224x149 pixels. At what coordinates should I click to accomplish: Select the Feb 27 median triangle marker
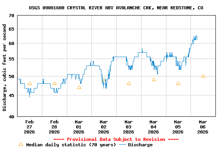coord(30,83)
